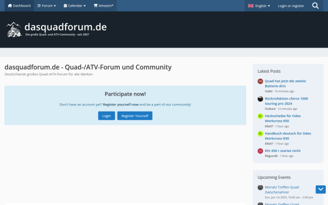The height and width of the screenshot is (205, 328).
Task: Click lifeguardk's pink avatar icon
Action: click(x=260, y=151)
